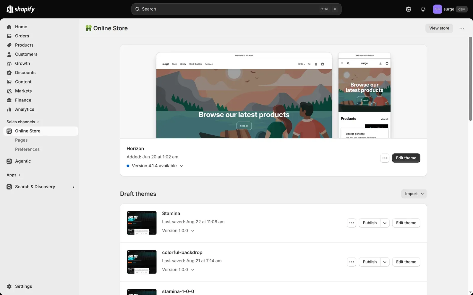
Task: Open colorful-backdrop publish options arrow
Action: tap(385, 262)
